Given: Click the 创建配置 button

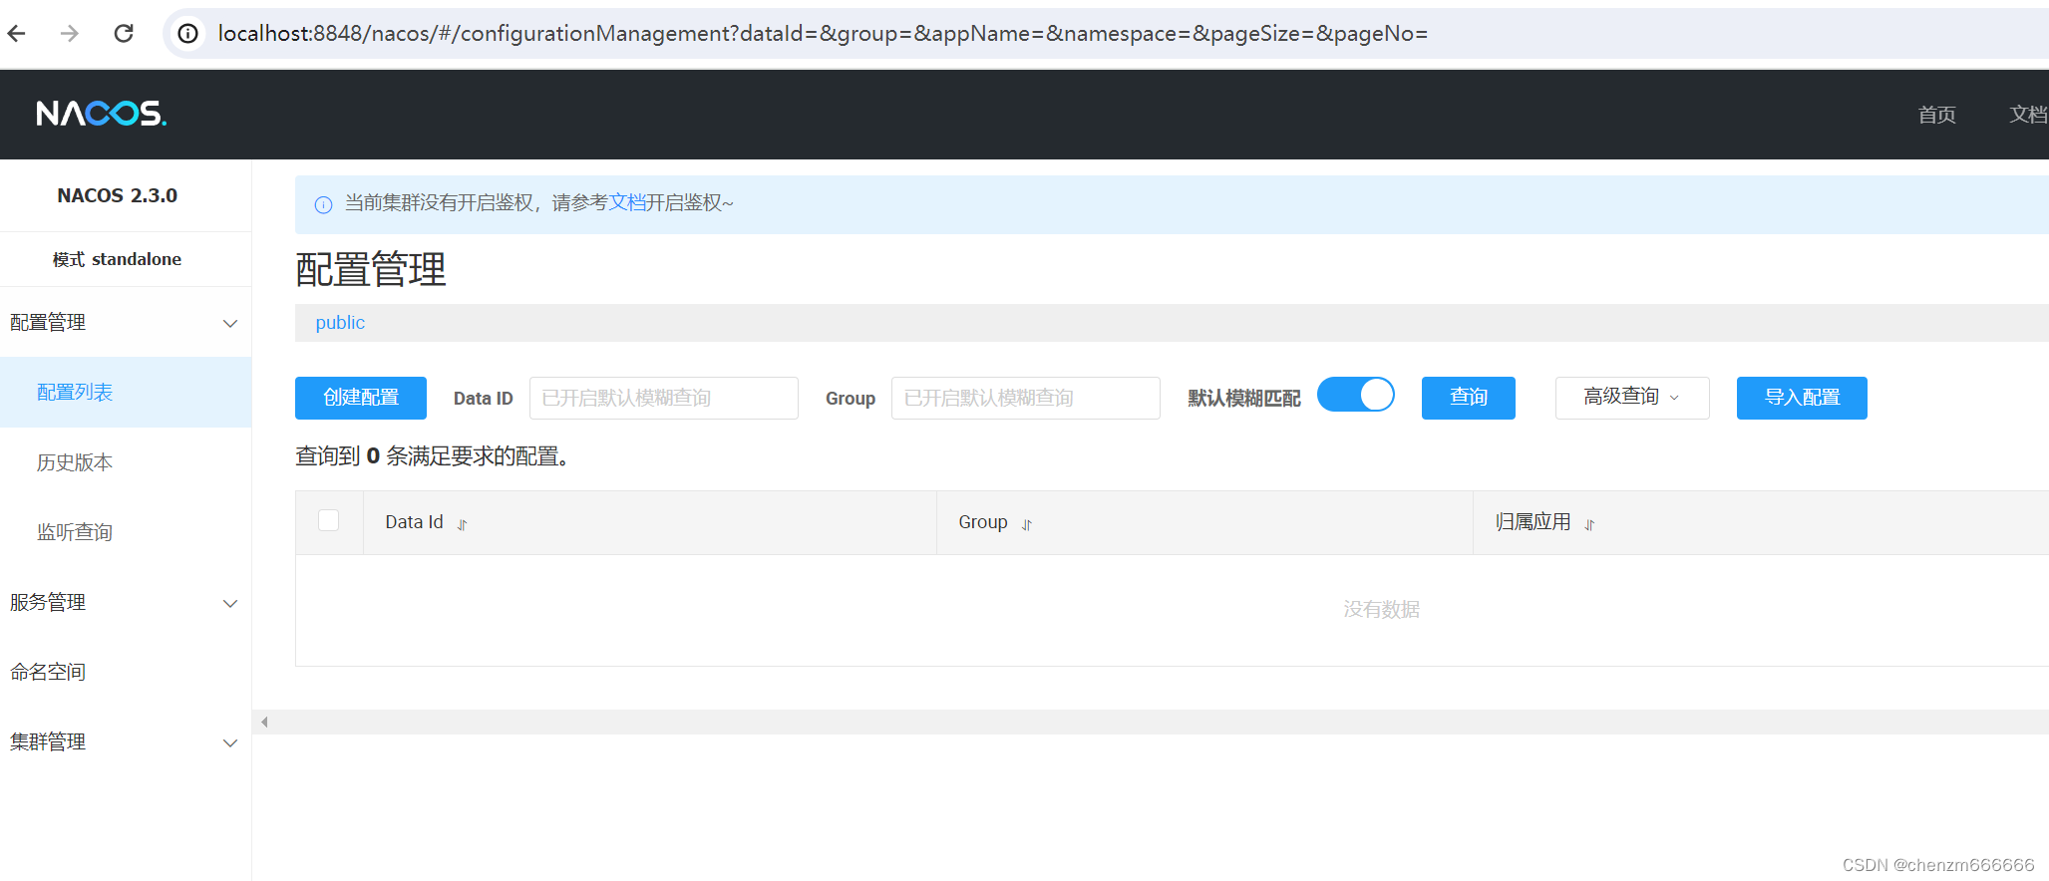Looking at the screenshot, I should [x=361, y=398].
